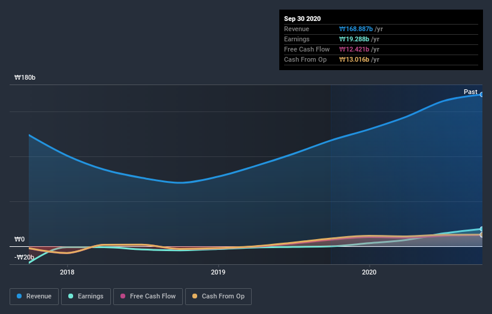492x314 pixels.
Task: Click the Cash From Op label in tooltip
Action: [305, 59]
